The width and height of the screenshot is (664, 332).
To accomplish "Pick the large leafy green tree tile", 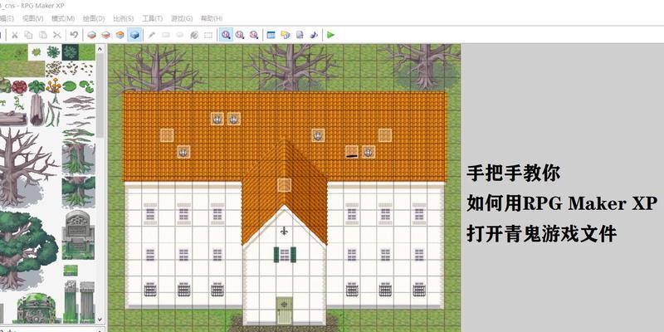I will [x=26, y=250].
